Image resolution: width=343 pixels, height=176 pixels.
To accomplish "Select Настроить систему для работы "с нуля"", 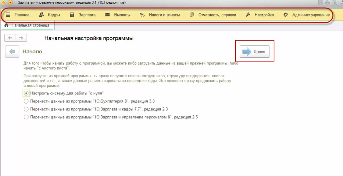I will tap(64, 93).
